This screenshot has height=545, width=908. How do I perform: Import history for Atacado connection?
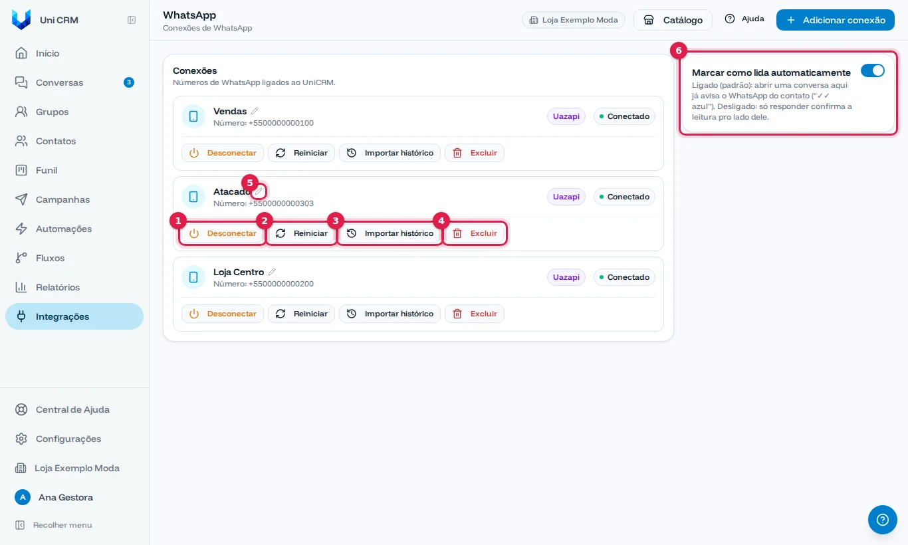tap(390, 233)
